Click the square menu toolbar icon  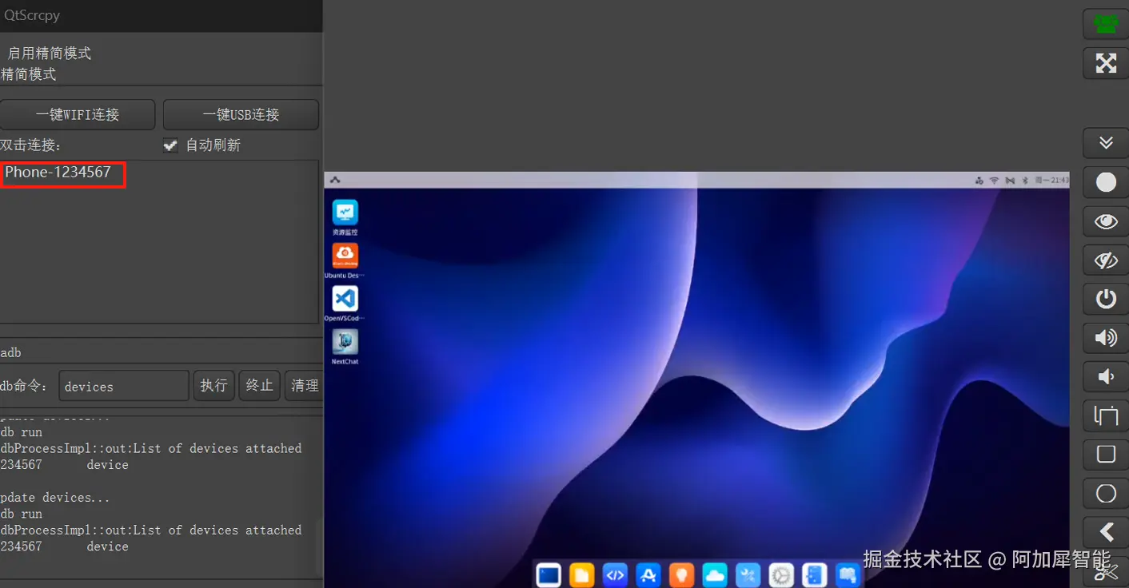pos(1106,454)
